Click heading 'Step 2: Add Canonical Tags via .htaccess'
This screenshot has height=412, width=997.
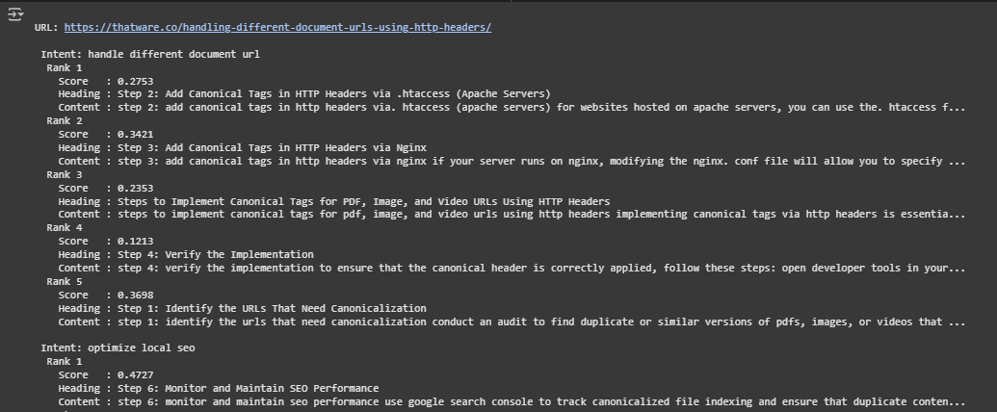click(x=334, y=93)
